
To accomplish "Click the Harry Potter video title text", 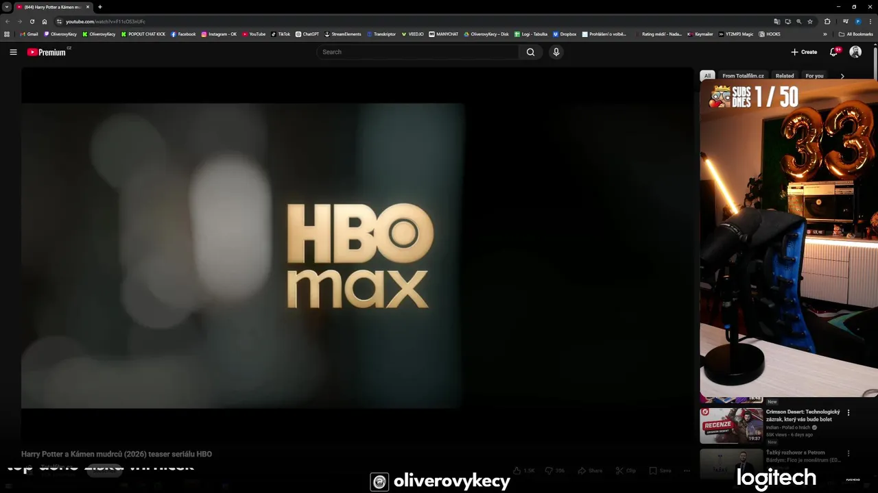I will (x=117, y=454).
